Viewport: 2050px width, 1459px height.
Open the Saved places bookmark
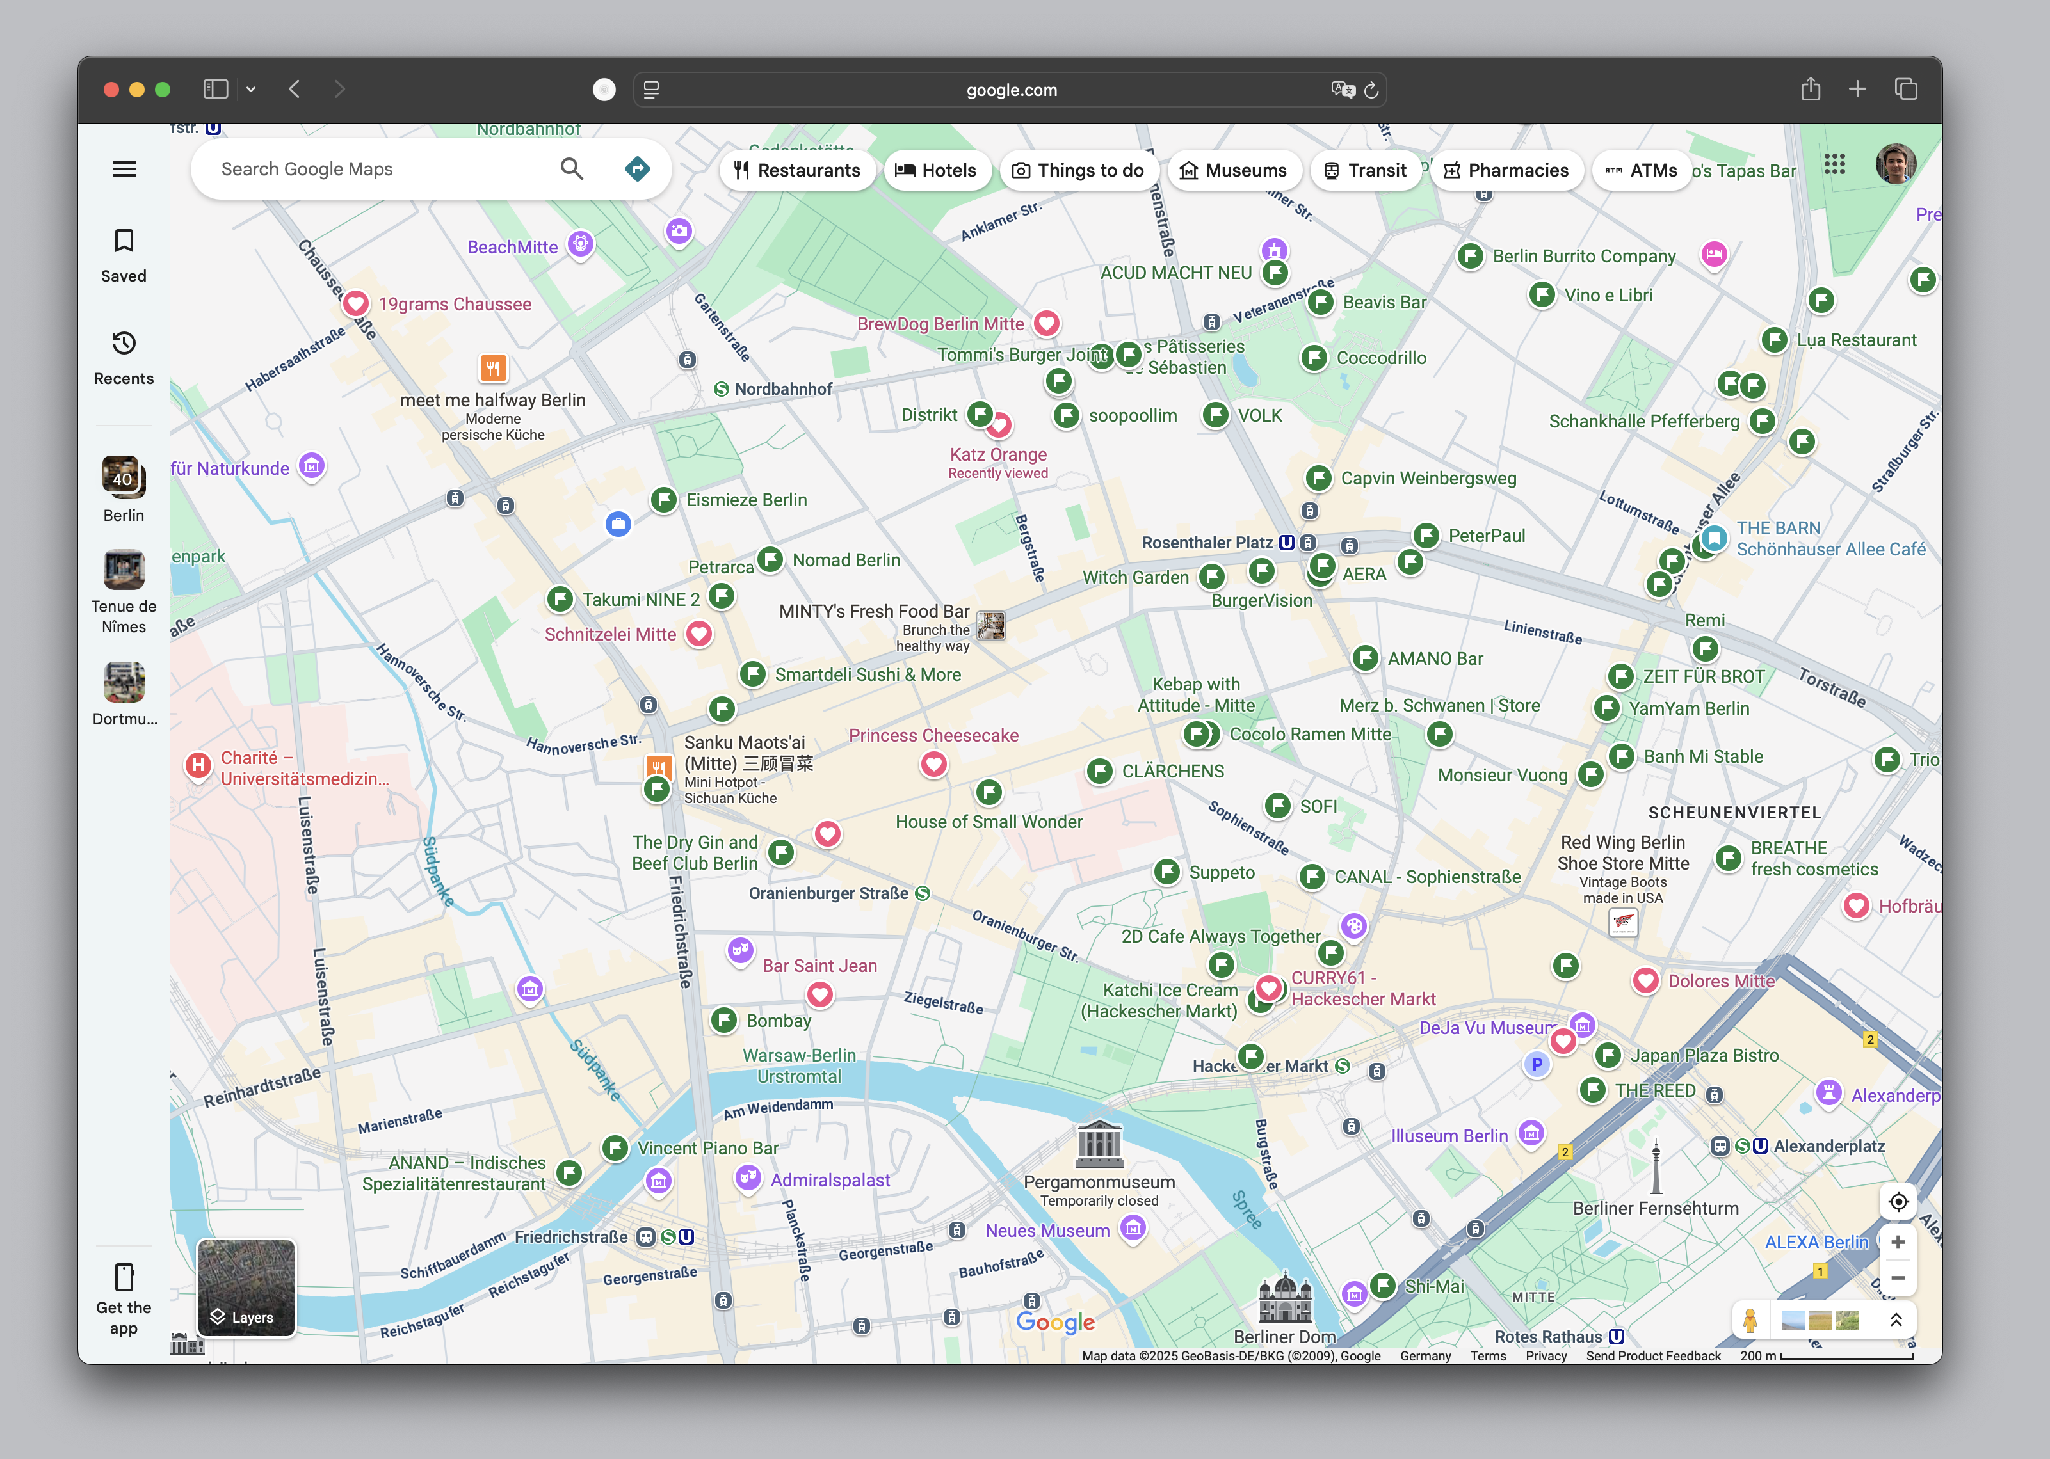(124, 255)
